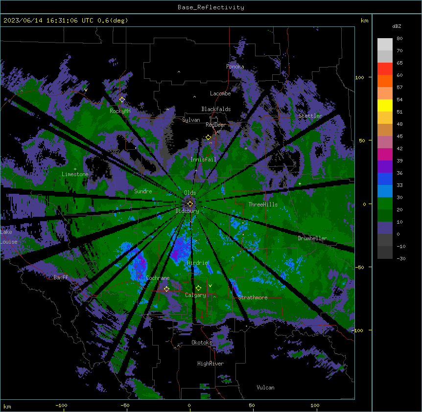This screenshot has height=412, width=422.
Task: Click the Okotoks city label
Action: 202,343
